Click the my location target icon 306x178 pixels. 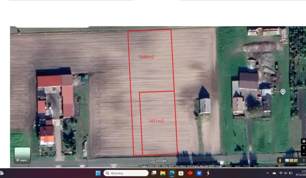(x=303, y=141)
